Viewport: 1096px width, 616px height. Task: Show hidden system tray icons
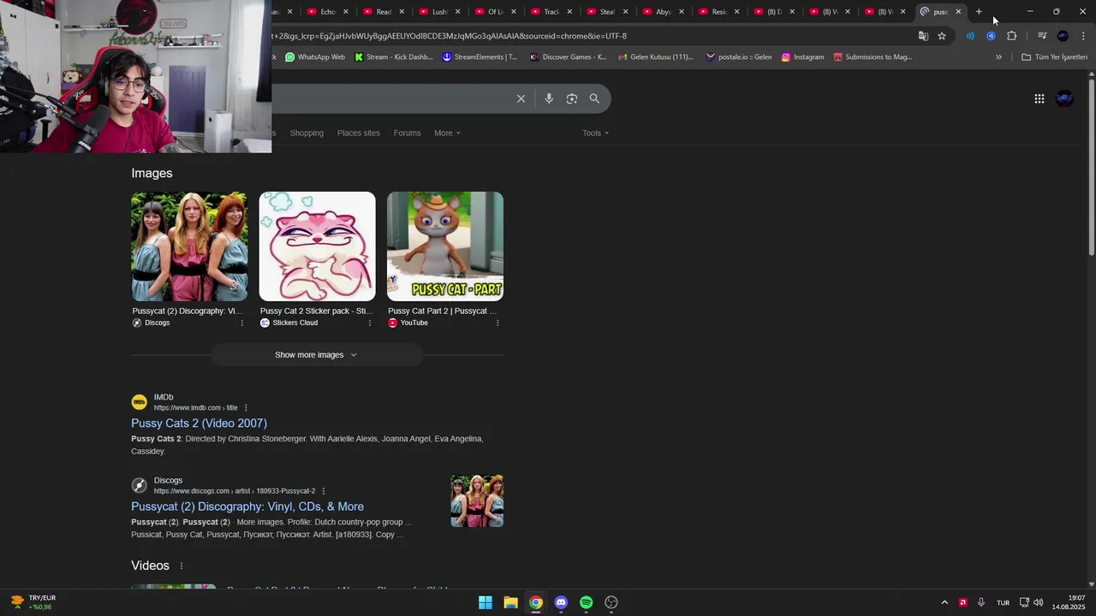point(944,602)
